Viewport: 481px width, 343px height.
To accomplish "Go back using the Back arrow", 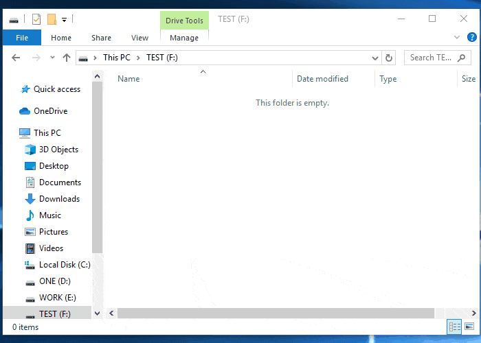I will pyautogui.click(x=16, y=58).
